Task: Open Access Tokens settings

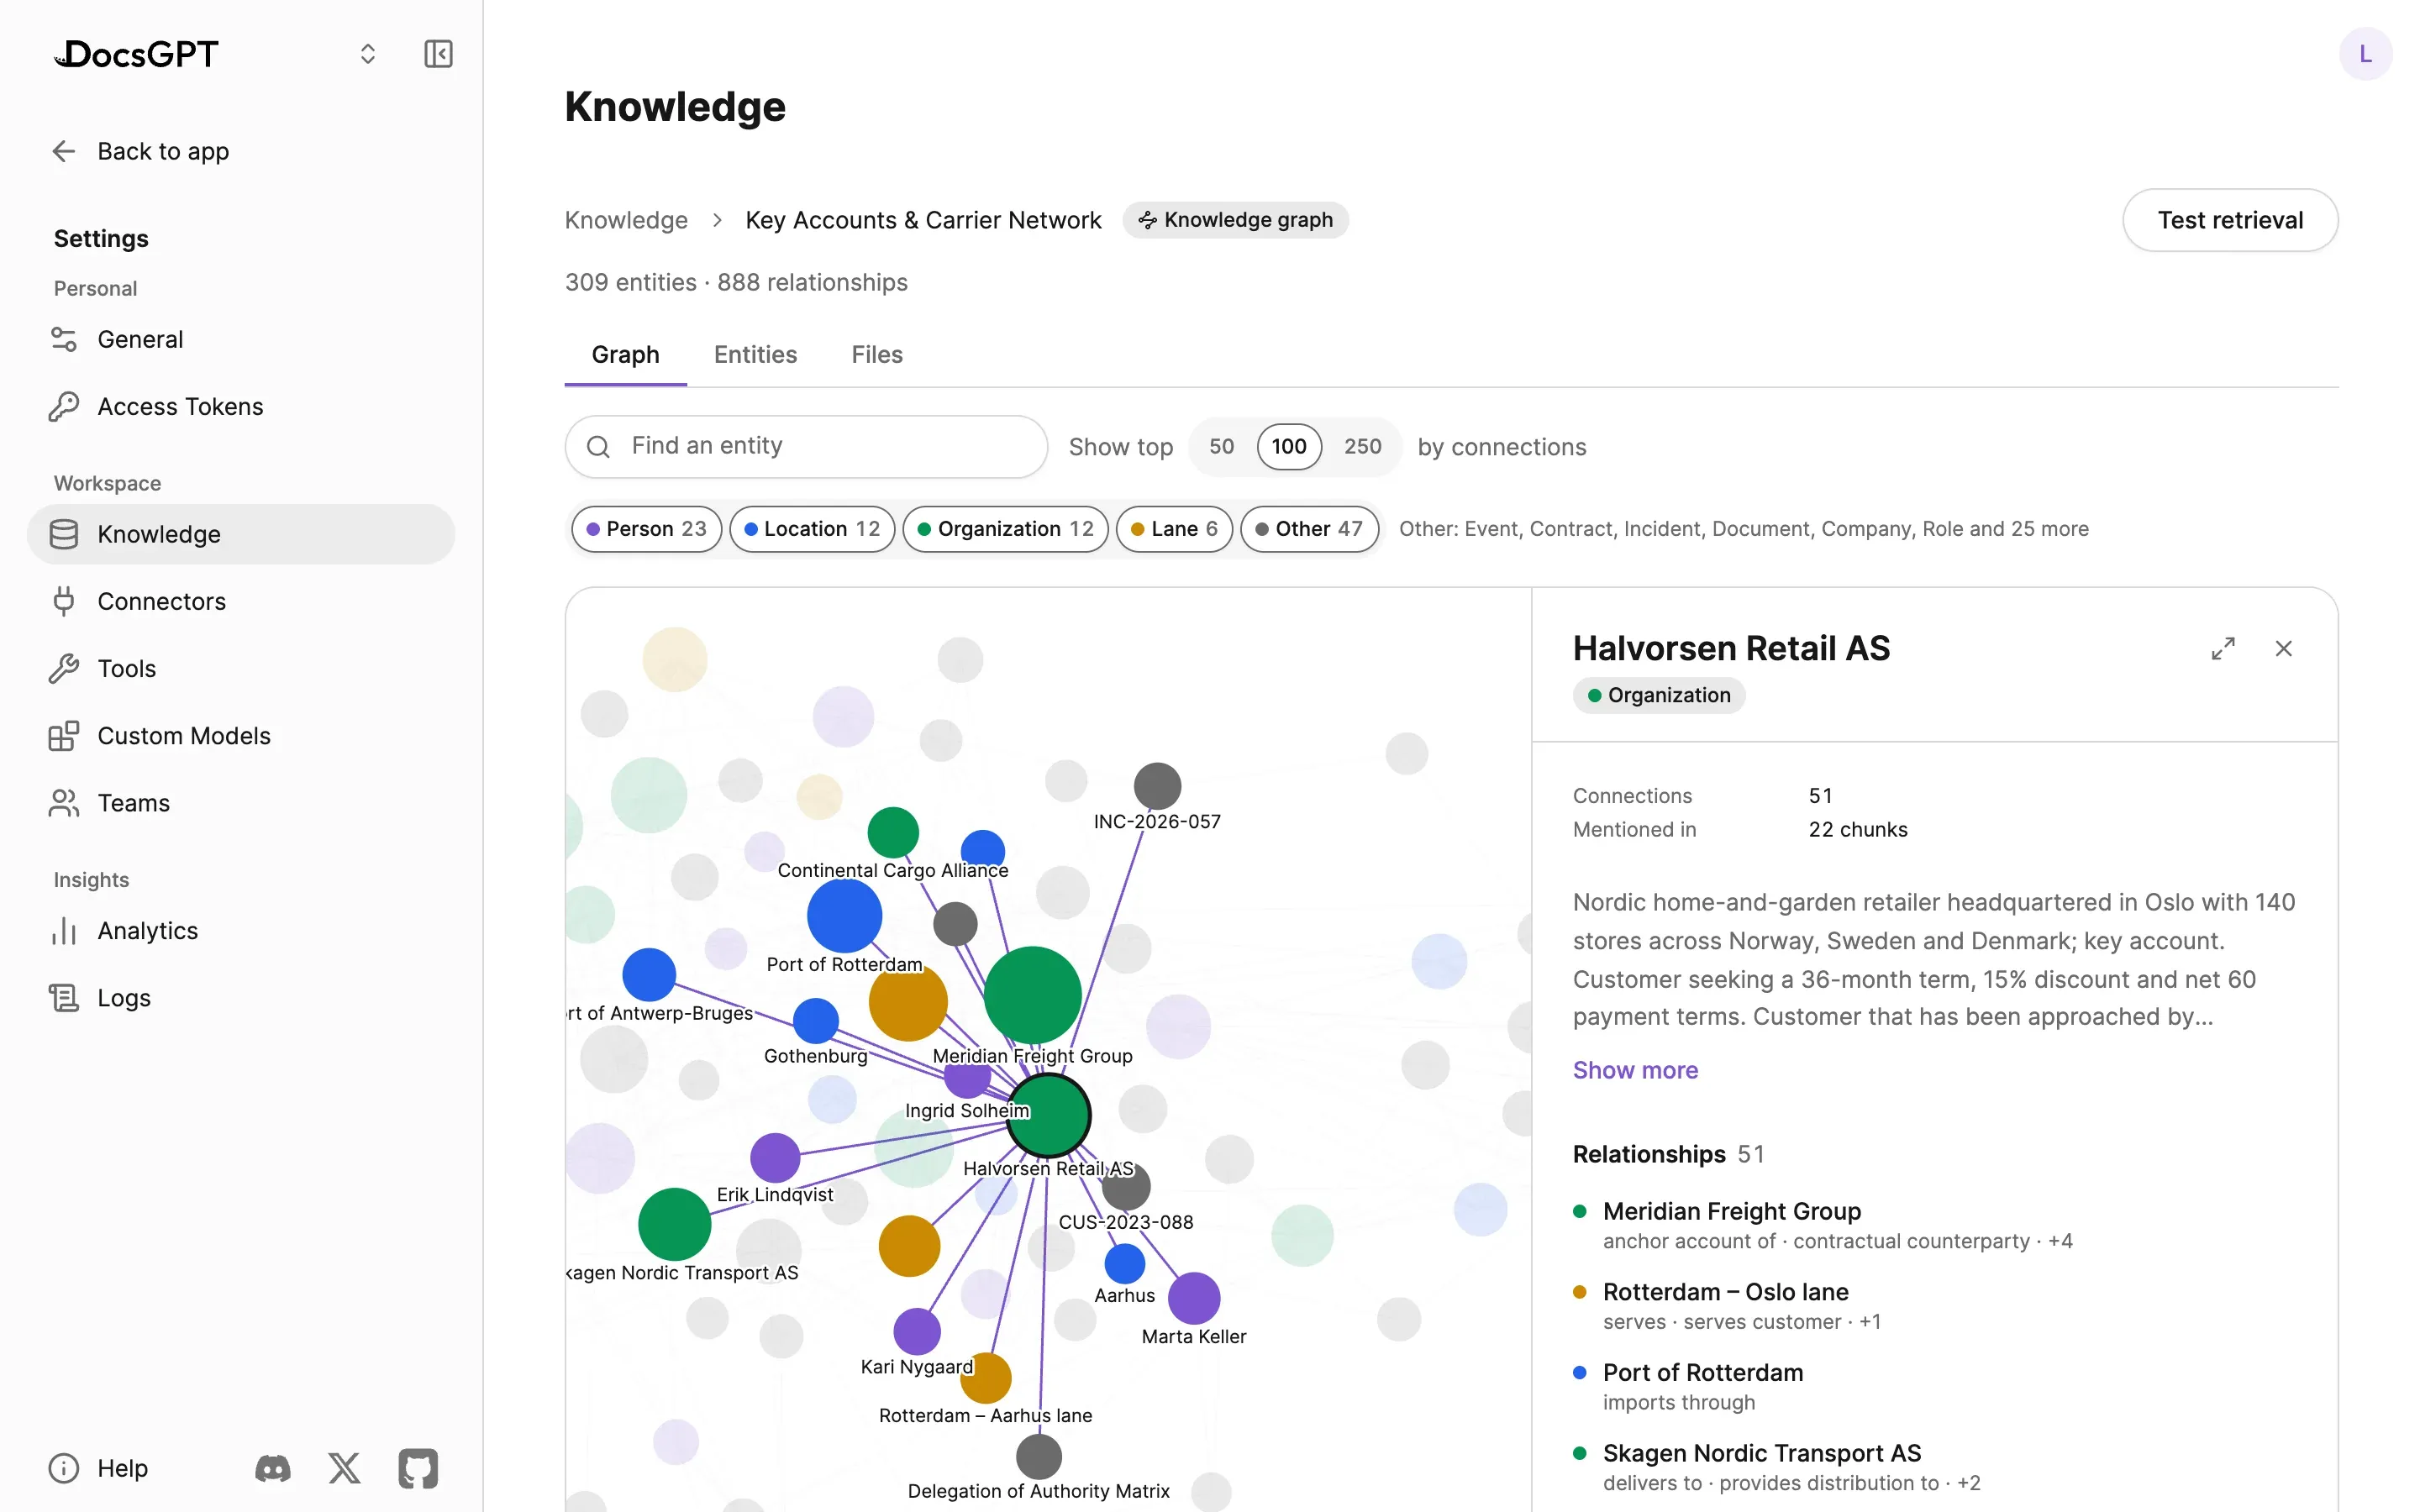Action: (x=241, y=406)
